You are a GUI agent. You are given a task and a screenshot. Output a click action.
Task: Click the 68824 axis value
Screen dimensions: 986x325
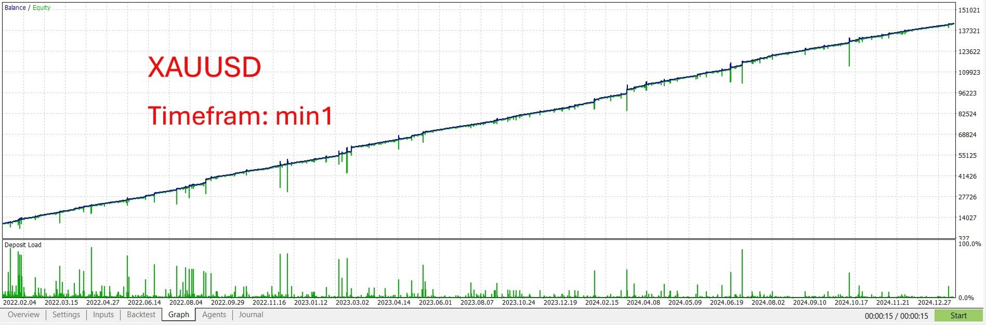[x=968, y=135]
